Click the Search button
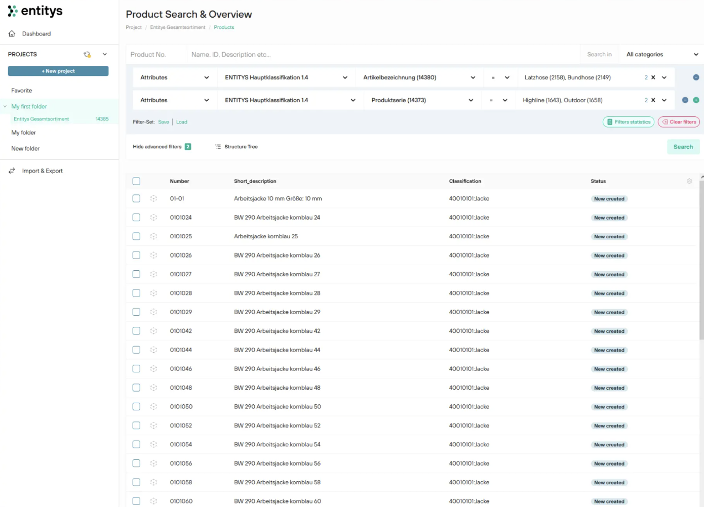 pos(683,147)
